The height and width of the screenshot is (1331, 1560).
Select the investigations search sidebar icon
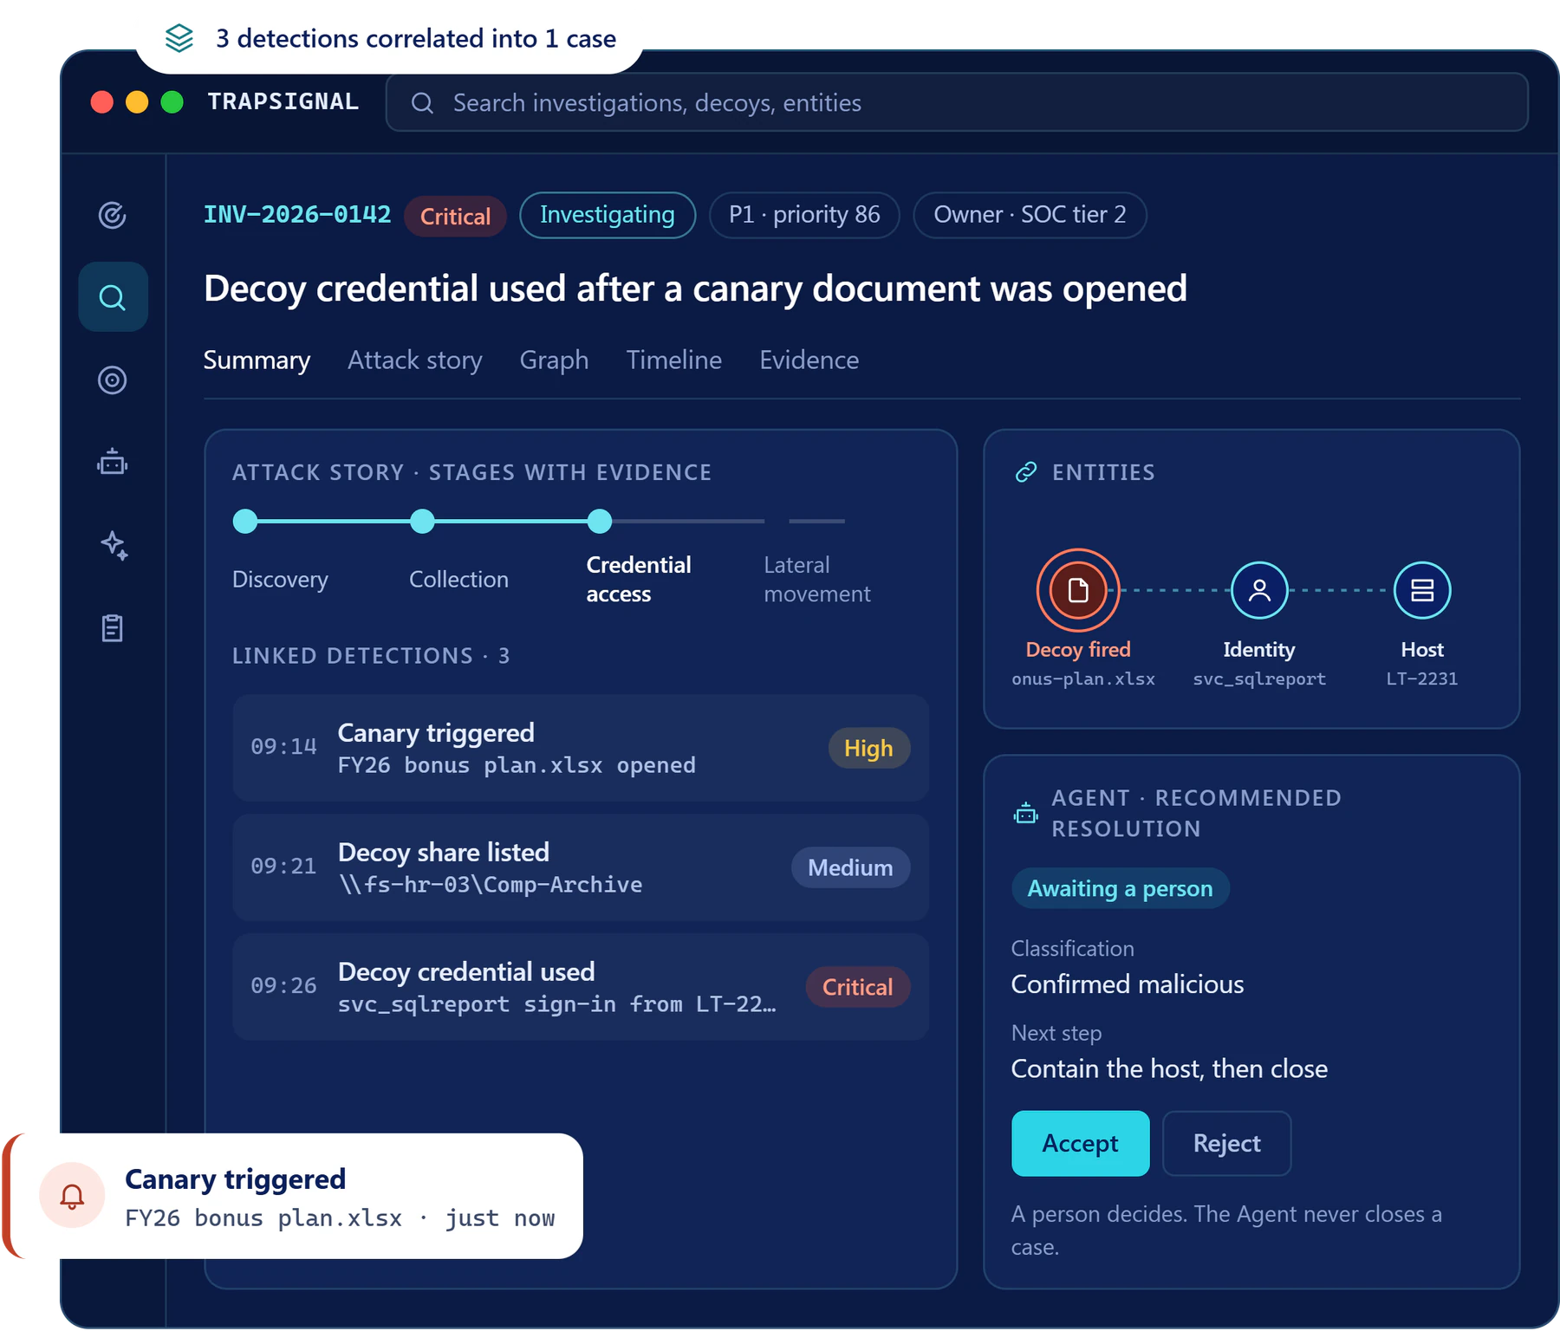pos(113,297)
